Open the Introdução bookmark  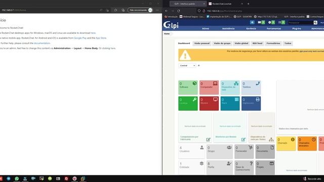point(171,17)
